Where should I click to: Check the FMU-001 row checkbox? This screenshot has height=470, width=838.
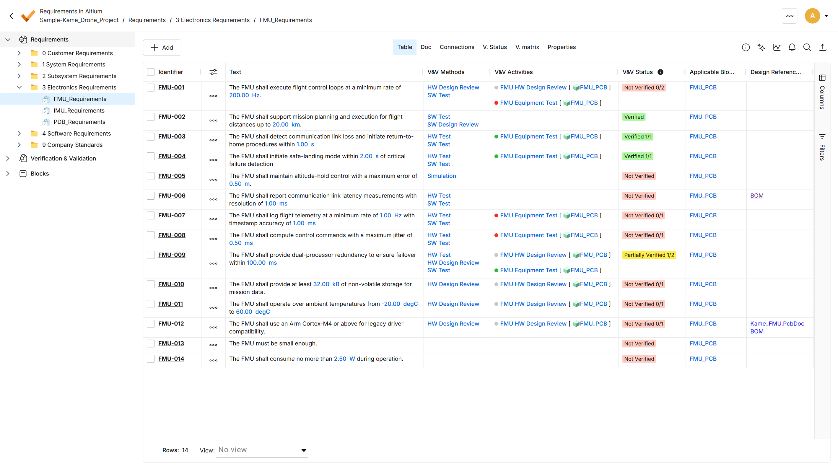click(151, 88)
